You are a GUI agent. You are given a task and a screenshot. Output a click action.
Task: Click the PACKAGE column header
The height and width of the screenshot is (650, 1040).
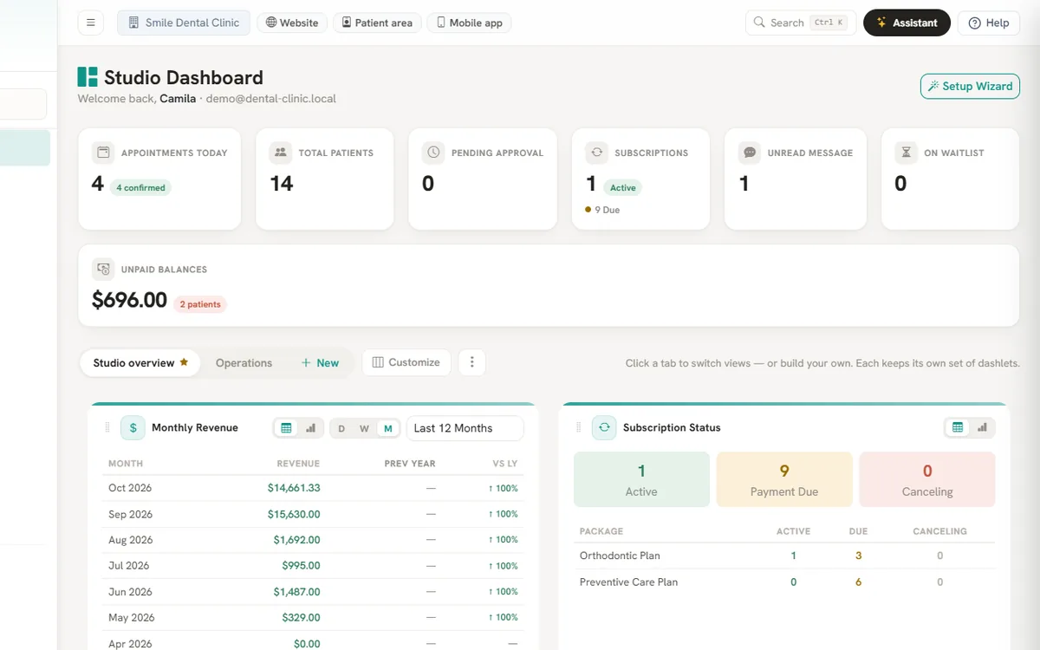click(601, 531)
